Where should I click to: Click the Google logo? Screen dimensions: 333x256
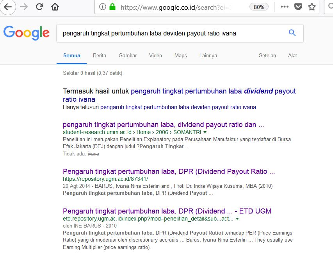27,33
